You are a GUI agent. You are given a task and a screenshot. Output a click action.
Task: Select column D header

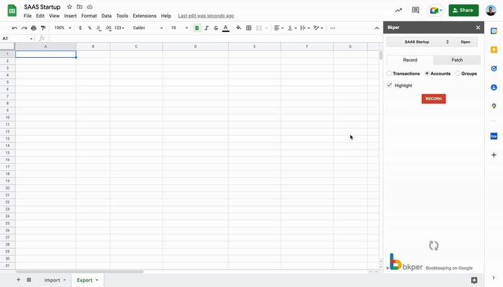pos(196,46)
